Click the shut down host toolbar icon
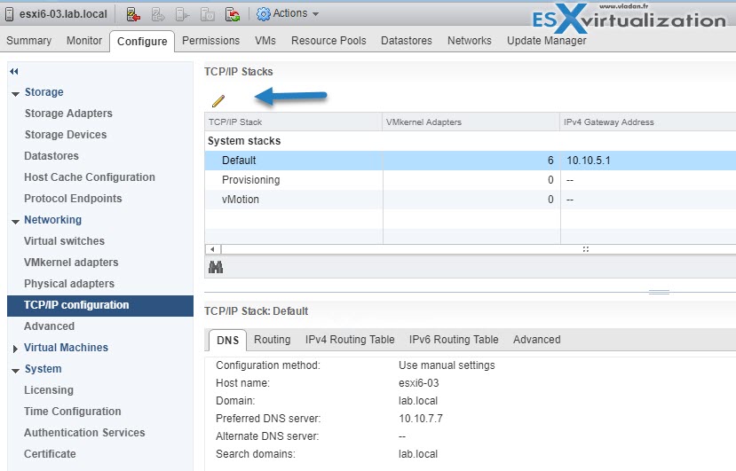 207,14
